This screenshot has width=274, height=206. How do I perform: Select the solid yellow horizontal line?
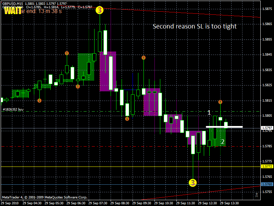[x=131, y=167]
